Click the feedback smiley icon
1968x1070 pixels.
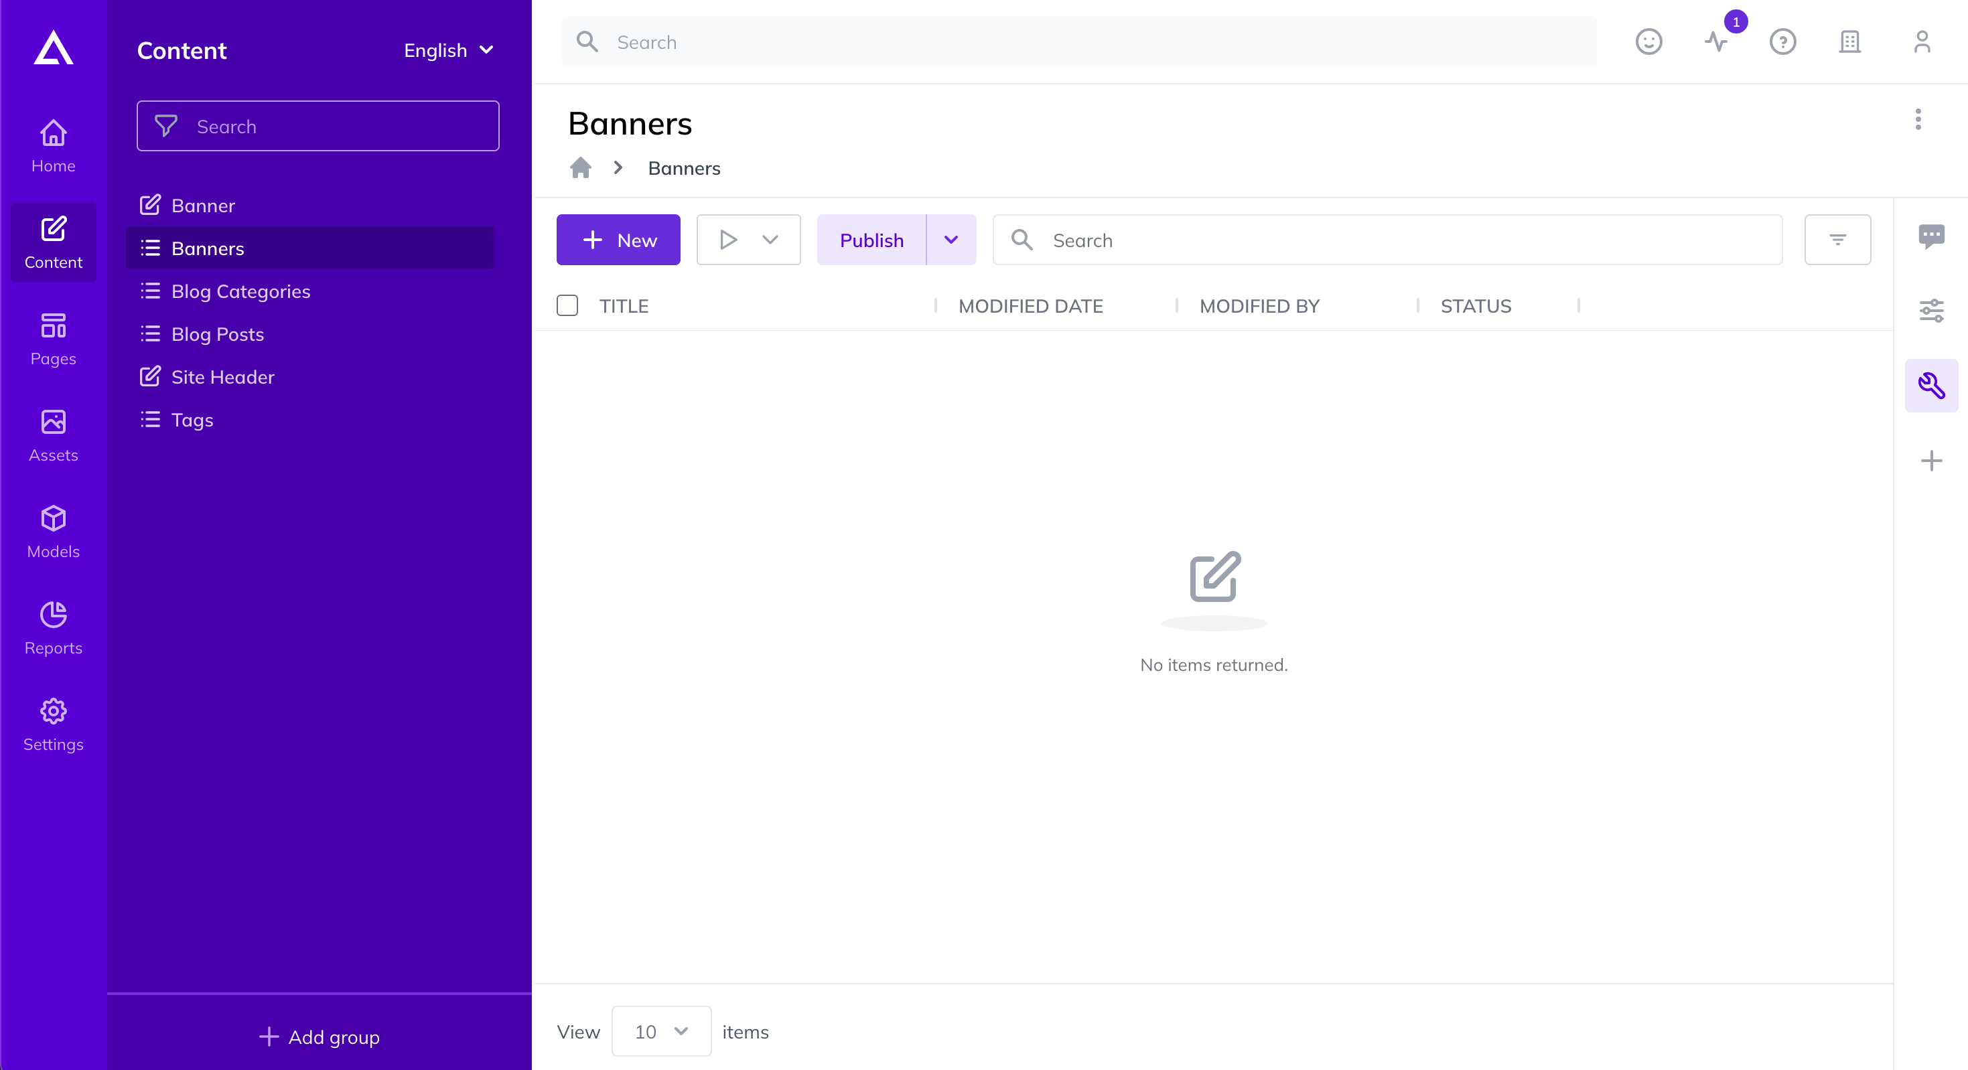pyautogui.click(x=1648, y=42)
